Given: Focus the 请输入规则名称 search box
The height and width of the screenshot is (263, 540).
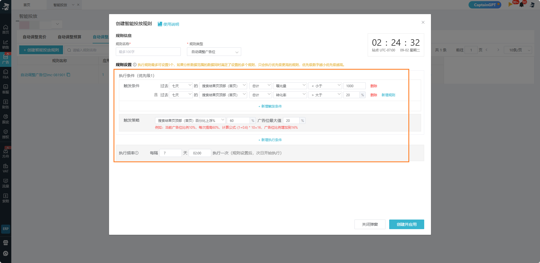Looking at the screenshot, I should 87,50.
